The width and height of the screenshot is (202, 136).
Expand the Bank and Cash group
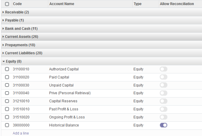coord(20,29)
